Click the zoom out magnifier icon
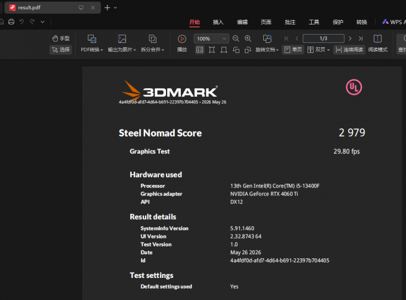 (236, 39)
